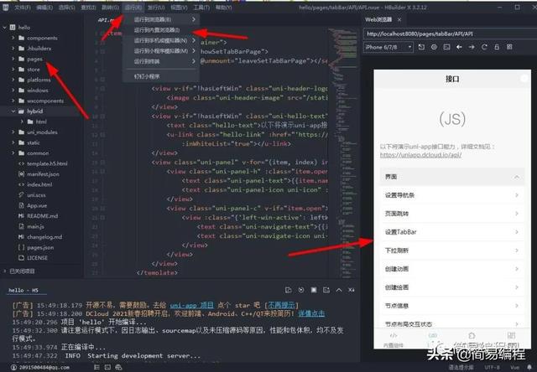This screenshot has width=537, height=372.
Task: Expand the uni_modules folder
Action: point(13,132)
